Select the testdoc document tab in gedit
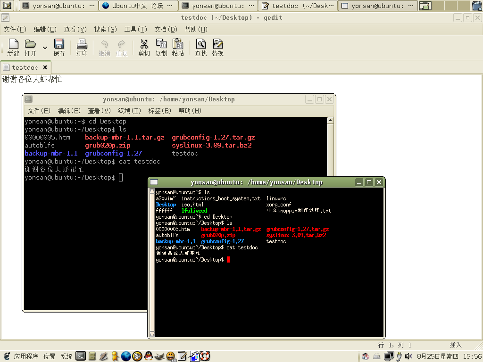The width and height of the screenshot is (483, 362). pos(25,67)
